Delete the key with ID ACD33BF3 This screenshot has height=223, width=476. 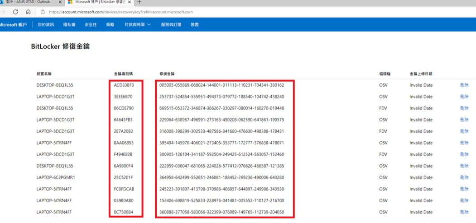[464, 85]
